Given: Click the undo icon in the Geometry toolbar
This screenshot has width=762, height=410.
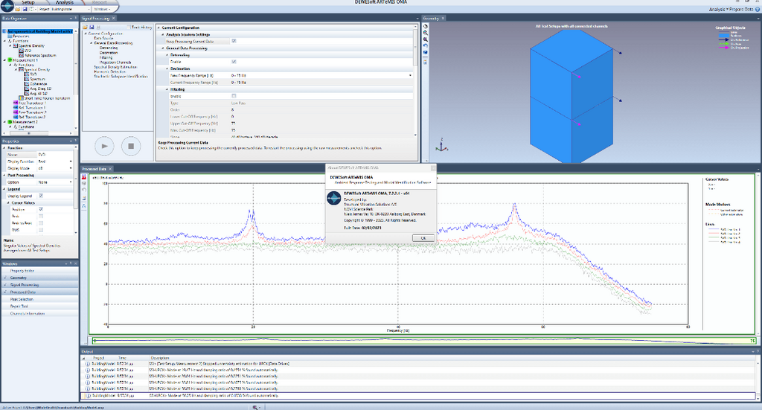Looking at the screenshot, I should click(x=425, y=45).
